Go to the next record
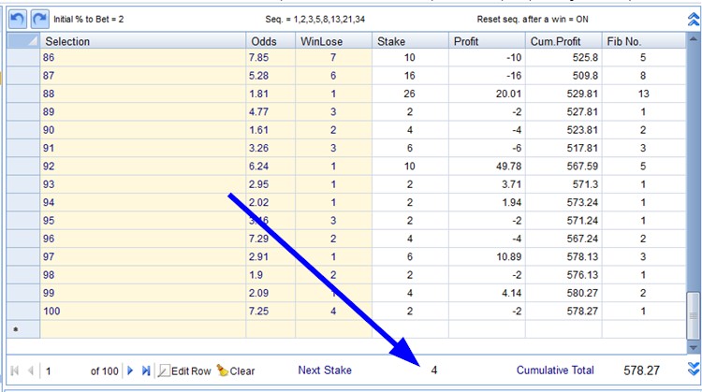Screen dimensions: 702x392 click(x=130, y=370)
